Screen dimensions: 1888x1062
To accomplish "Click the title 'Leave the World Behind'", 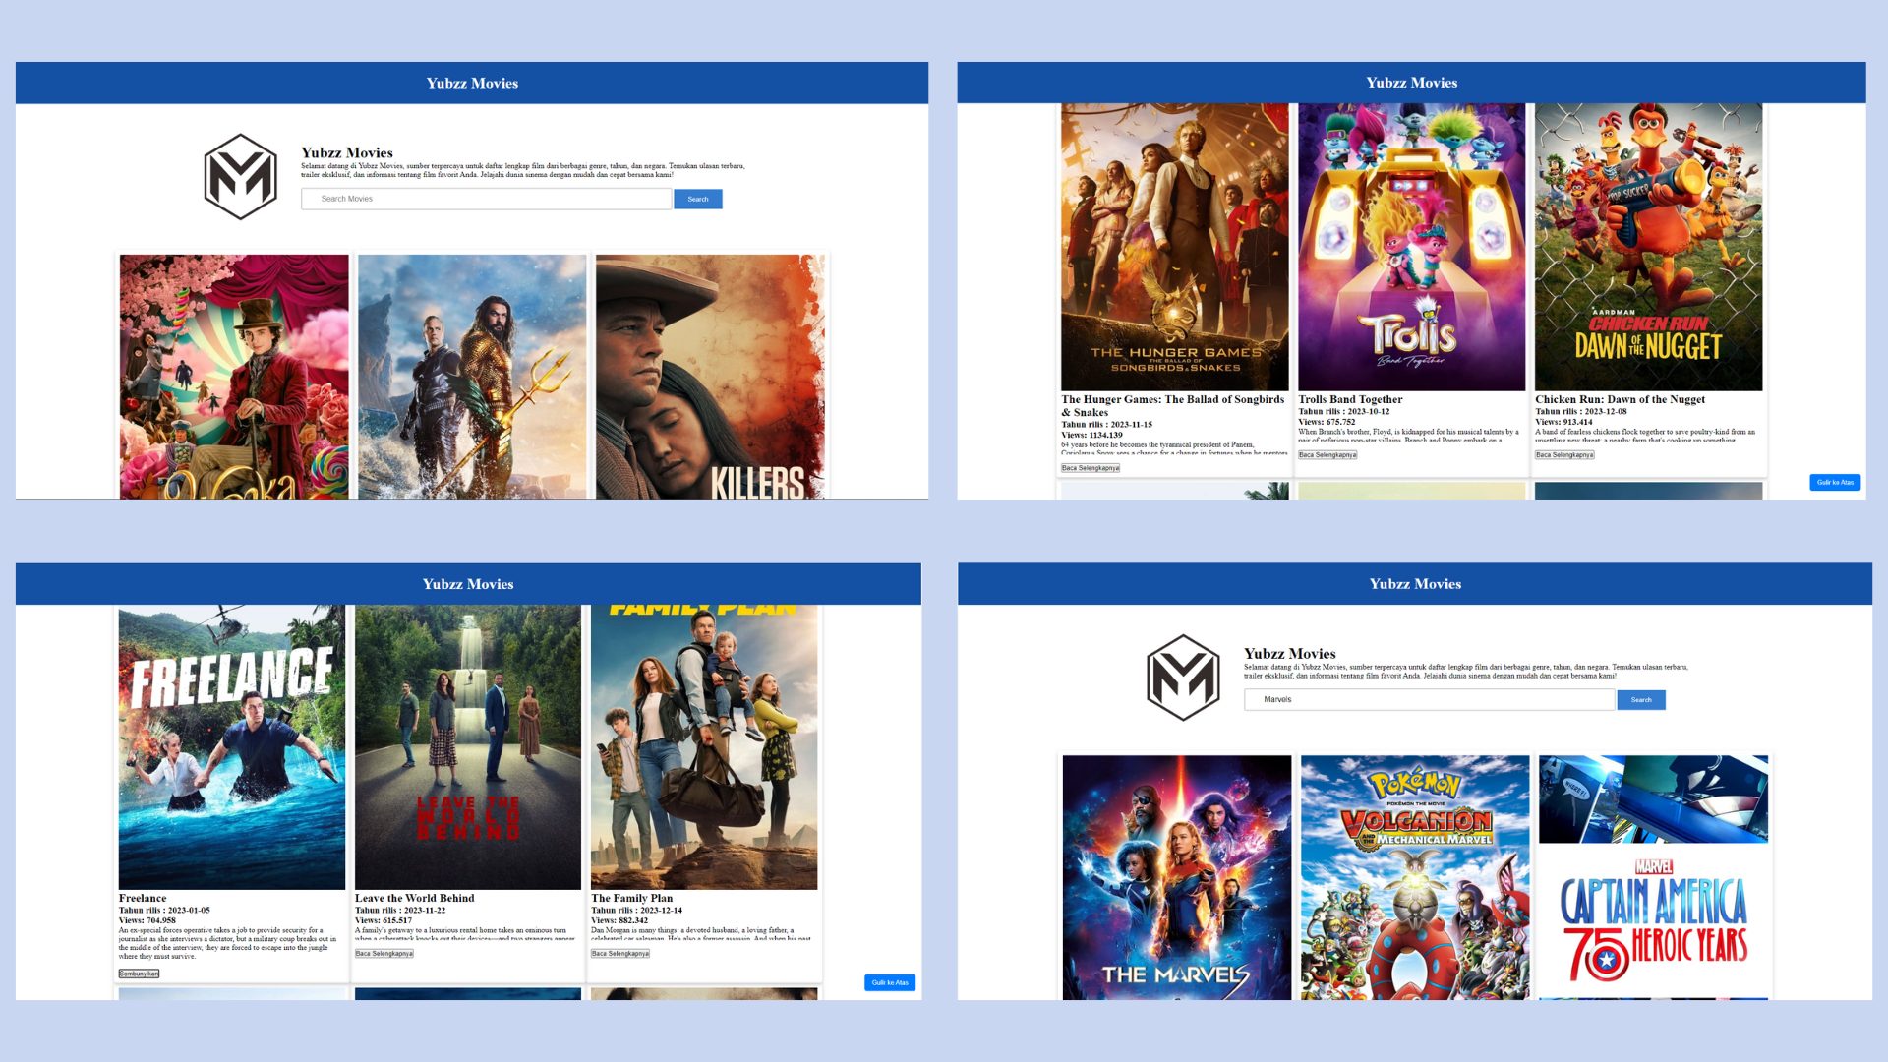I will click(415, 898).
